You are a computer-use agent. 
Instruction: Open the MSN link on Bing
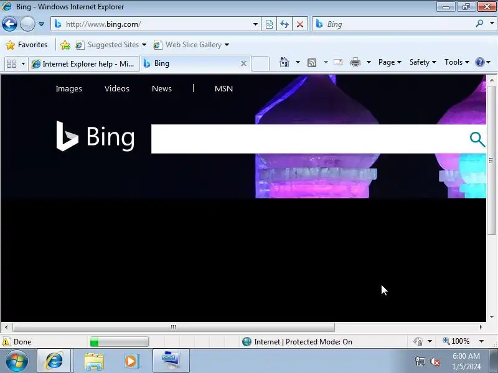point(223,88)
